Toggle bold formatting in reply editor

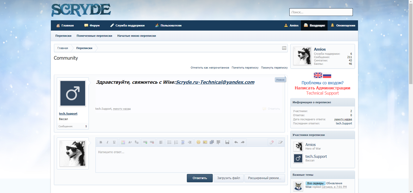coord(101,142)
